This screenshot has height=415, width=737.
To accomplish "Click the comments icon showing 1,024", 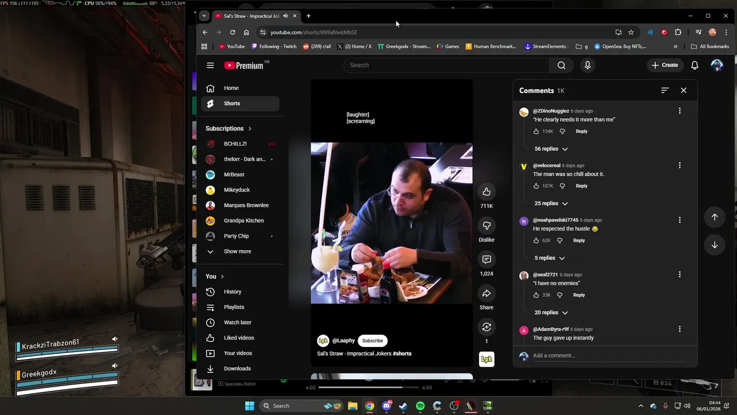I will tap(487, 259).
